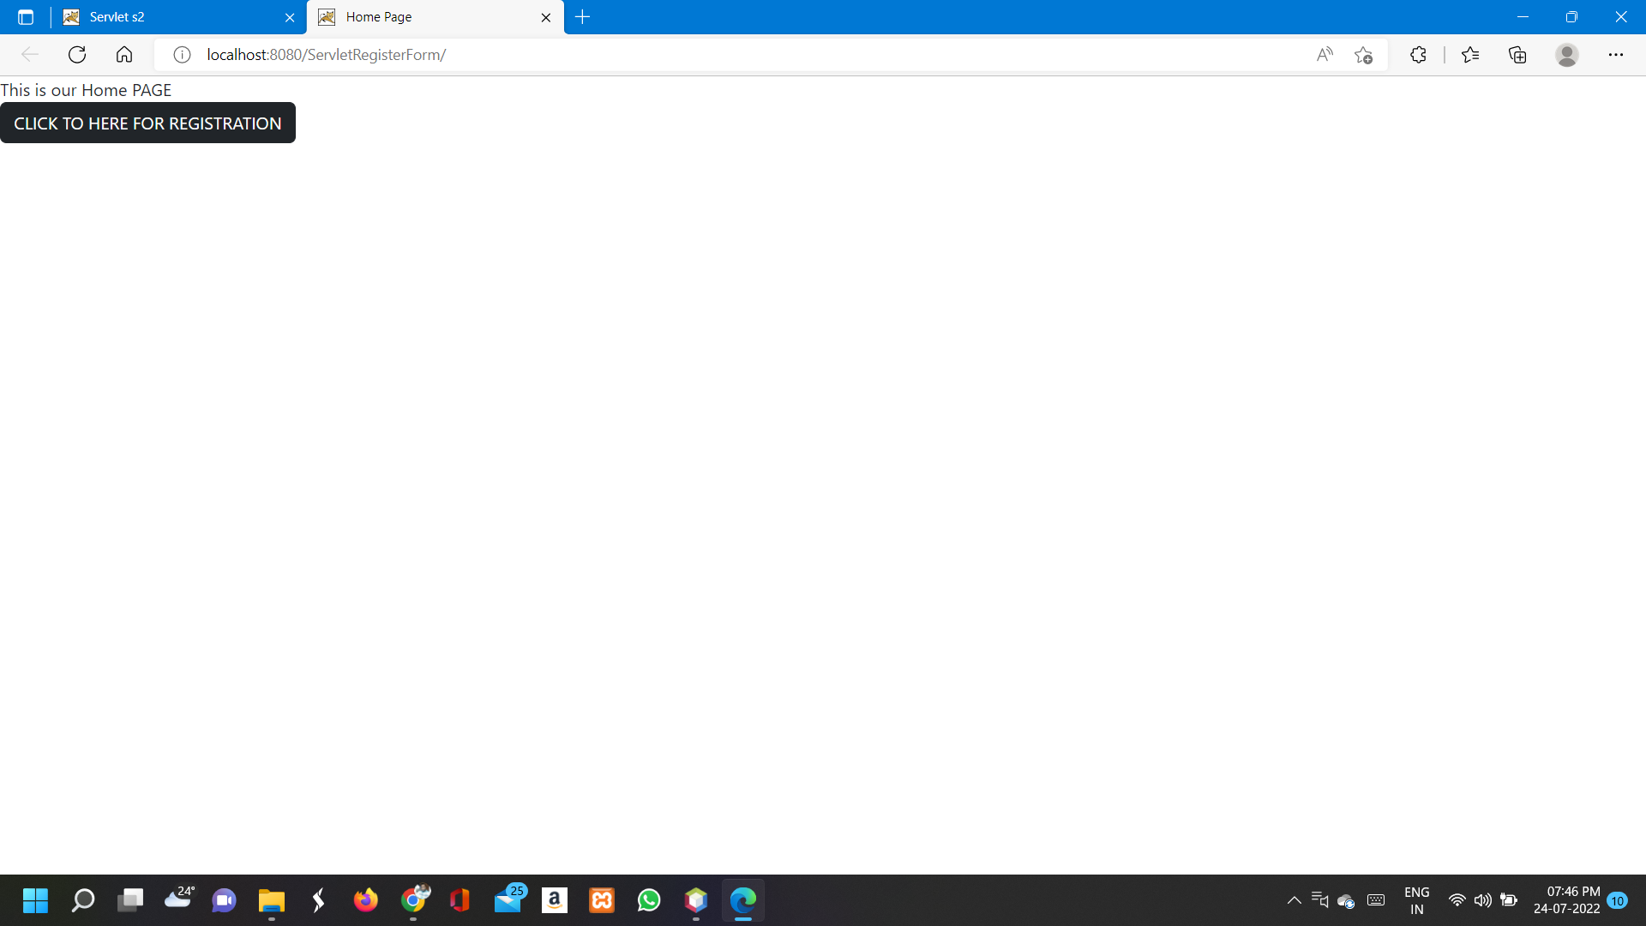The height and width of the screenshot is (926, 1646).
Task: Open Settings and more menu
Action: (1616, 55)
